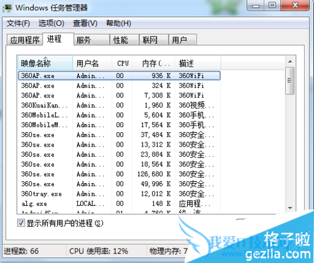This screenshot has height=263, width=314.
Task: Toggle 显示所有用户的进程 checkbox
Action: tap(21, 223)
